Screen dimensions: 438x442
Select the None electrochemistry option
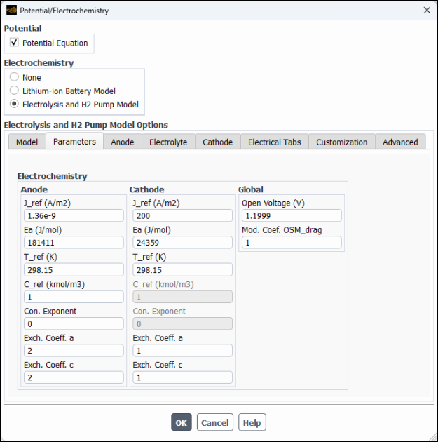click(x=14, y=77)
